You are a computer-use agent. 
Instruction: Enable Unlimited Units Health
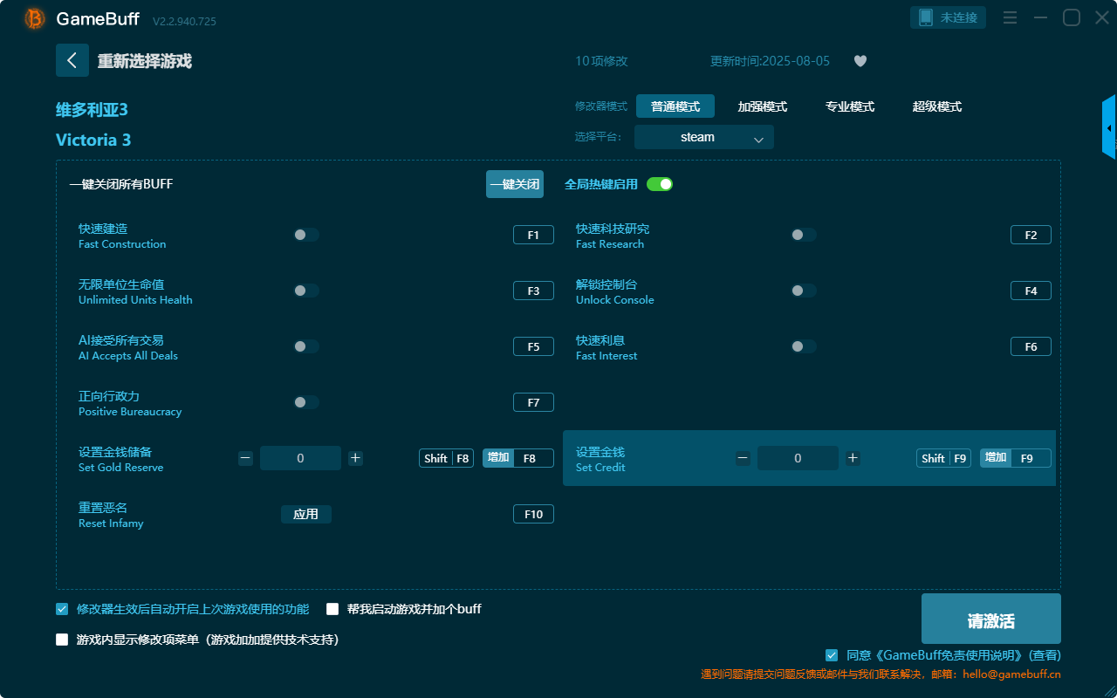click(306, 291)
